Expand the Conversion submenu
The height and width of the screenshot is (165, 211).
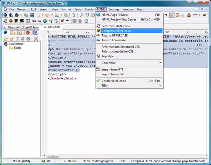click(x=129, y=63)
